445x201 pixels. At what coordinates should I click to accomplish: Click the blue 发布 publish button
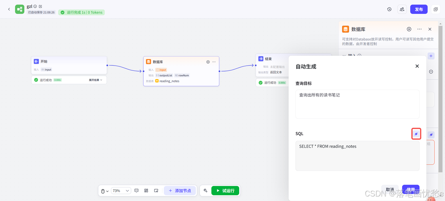coord(419,9)
